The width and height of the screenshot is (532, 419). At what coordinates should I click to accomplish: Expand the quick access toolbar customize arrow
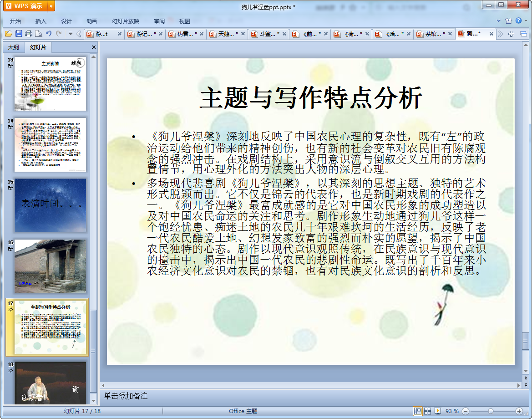71,34
